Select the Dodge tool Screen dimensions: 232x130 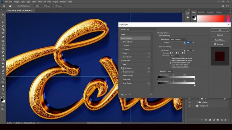pyautogui.click(x=3, y=67)
